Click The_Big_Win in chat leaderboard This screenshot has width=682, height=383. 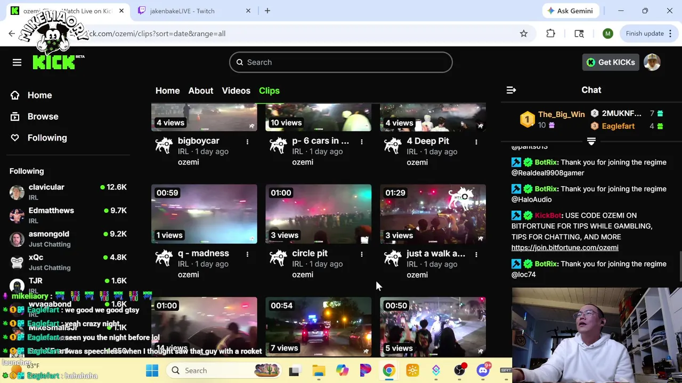(561, 114)
